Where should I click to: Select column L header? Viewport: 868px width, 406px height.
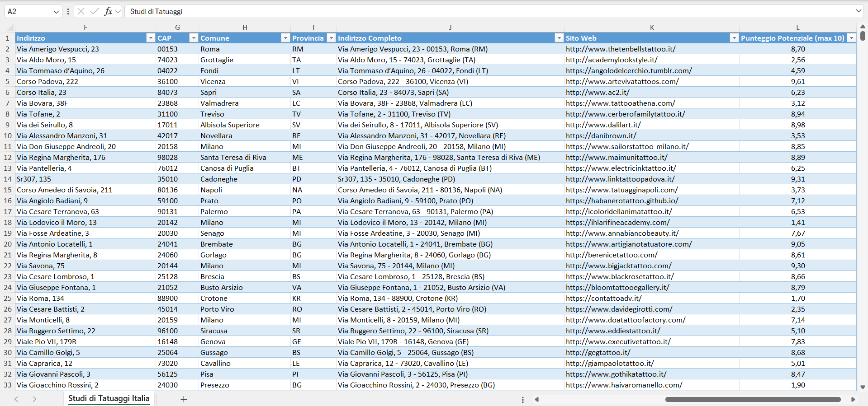click(x=798, y=28)
